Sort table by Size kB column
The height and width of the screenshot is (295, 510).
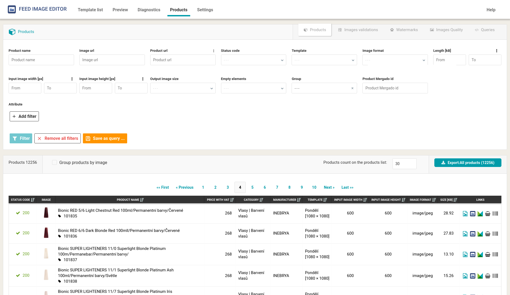455,200
